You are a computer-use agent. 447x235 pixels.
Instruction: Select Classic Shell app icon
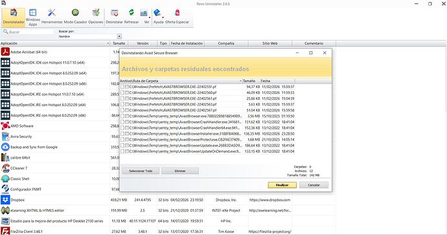pos(5,179)
